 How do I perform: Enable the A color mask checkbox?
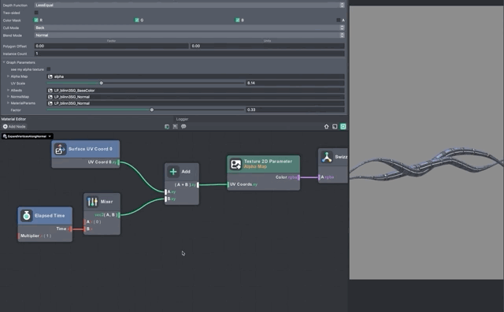[338, 20]
